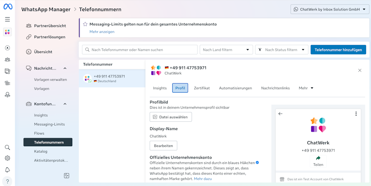Open the hamburger menu in left rail

(x=7, y=19)
